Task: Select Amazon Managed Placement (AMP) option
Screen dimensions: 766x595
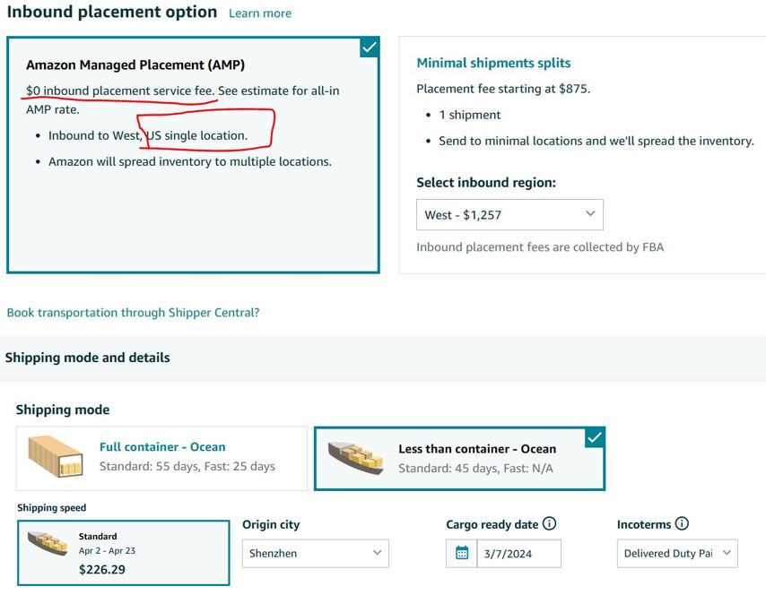Action: coord(193,155)
